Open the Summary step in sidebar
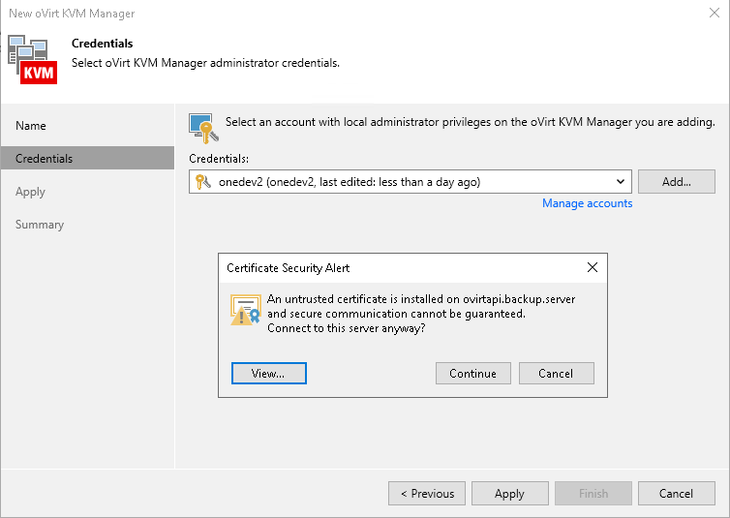Screen dimensions: 730x518 40,225
